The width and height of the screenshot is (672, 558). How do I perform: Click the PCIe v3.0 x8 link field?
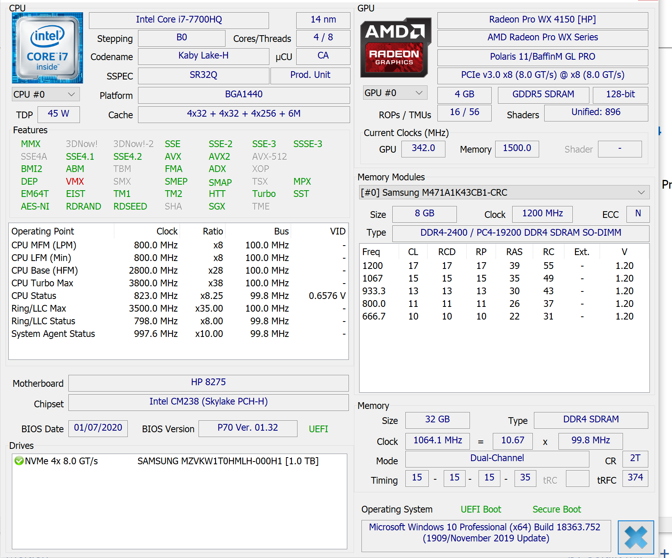pyautogui.click(x=542, y=75)
